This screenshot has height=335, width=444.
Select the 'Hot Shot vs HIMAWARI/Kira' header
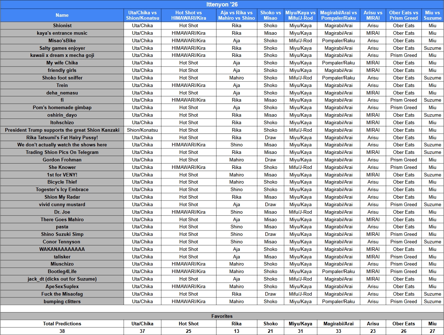(188, 15)
